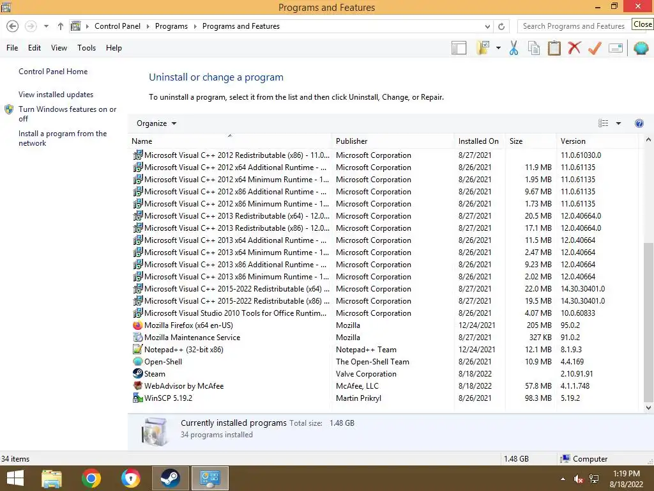Select the Open-Shell program row
The image size is (654, 491).
384,362
